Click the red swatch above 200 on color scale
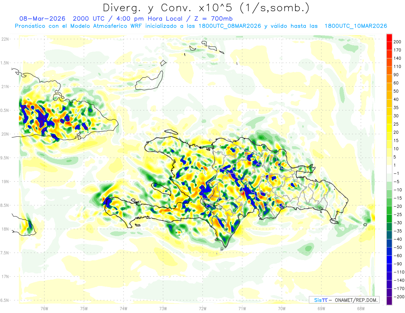Image resolution: width=405 pixels, height=313 pixels. tap(389, 38)
